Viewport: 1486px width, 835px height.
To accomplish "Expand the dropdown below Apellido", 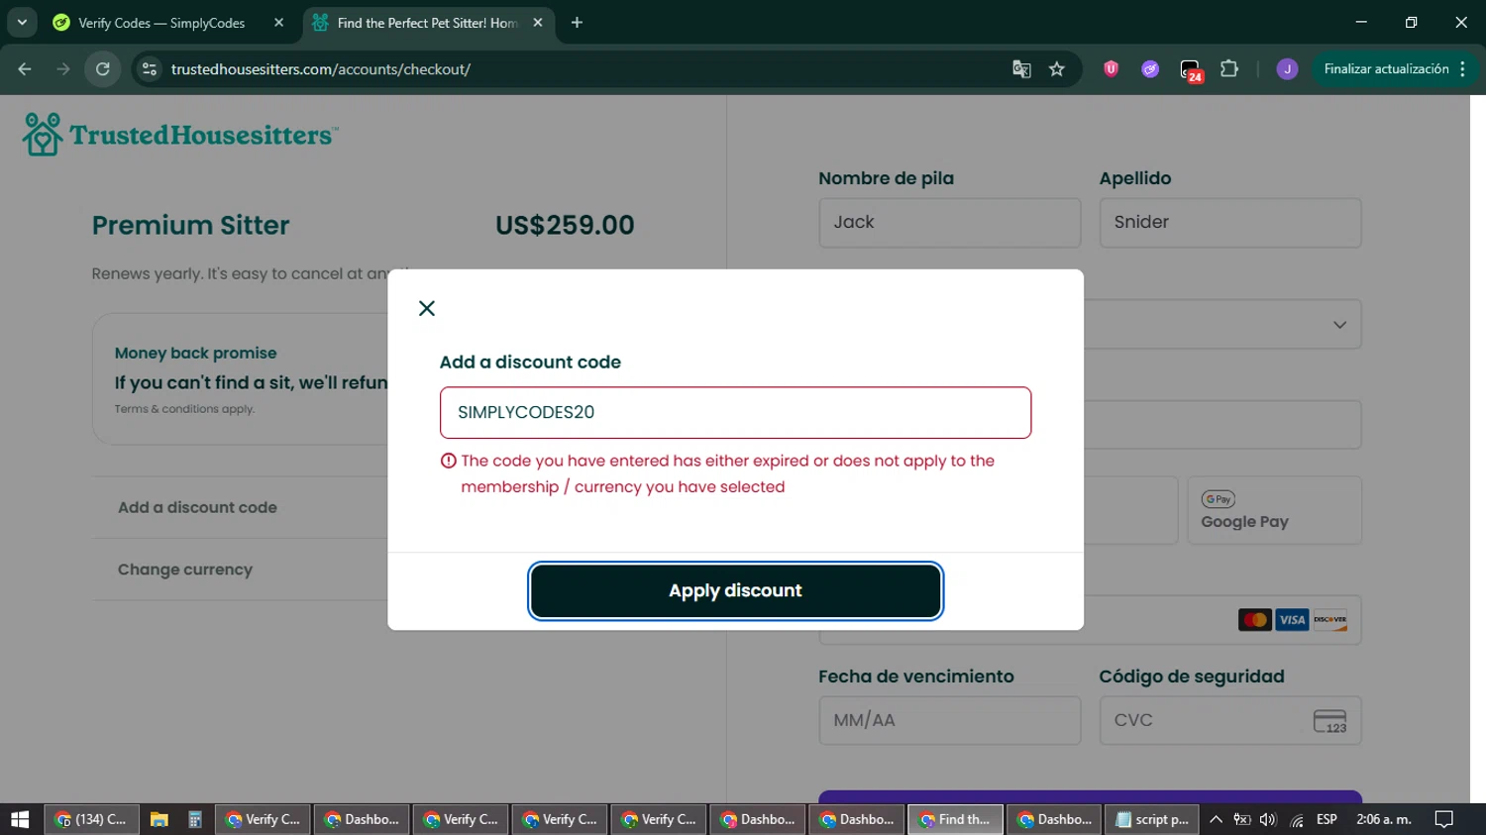I will (1339, 325).
